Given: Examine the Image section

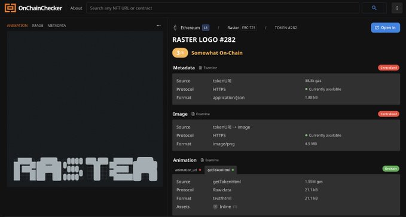Looking at the screenshot, I should 201,114.
